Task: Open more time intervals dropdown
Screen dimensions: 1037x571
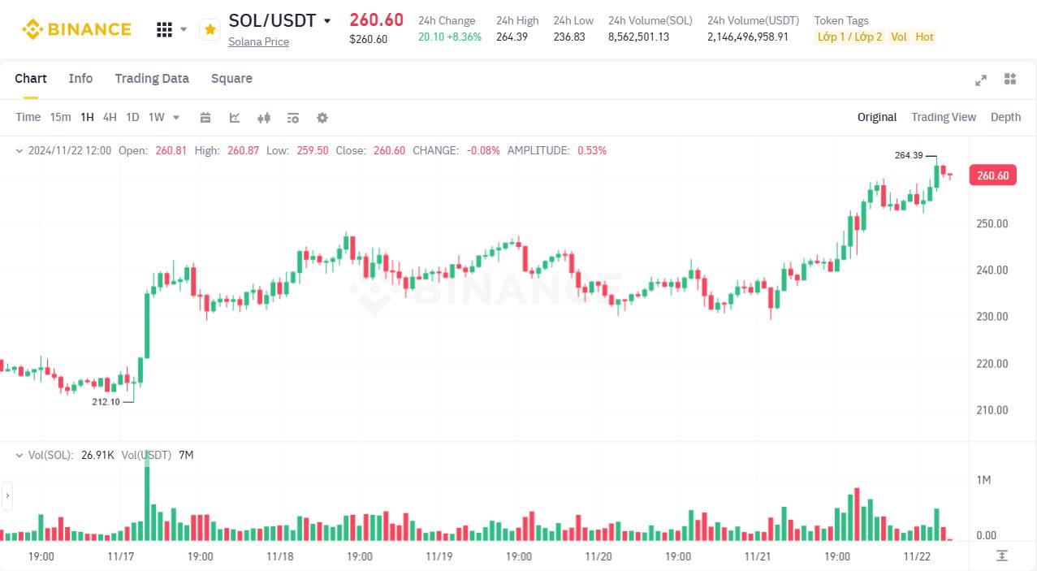Action: click(x=176, y=118)
